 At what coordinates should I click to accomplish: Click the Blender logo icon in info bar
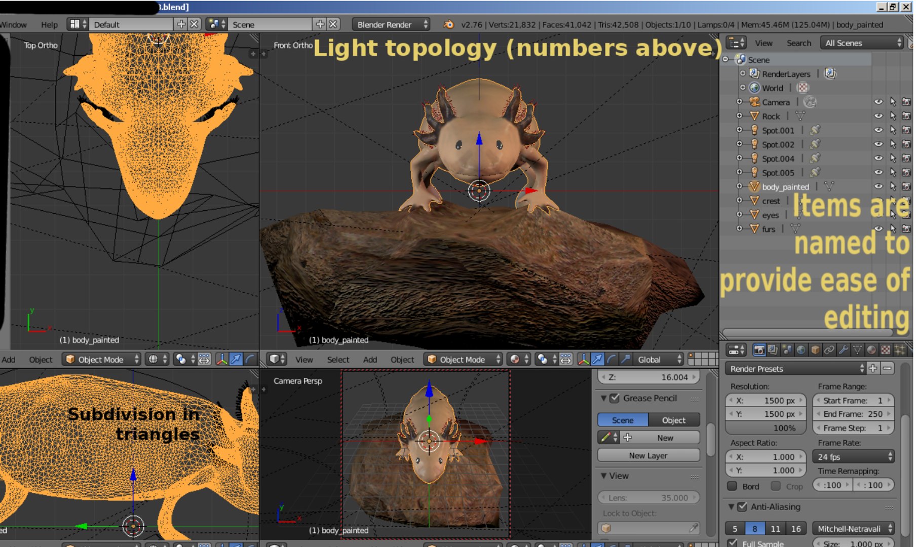click(x=448, y=24)
